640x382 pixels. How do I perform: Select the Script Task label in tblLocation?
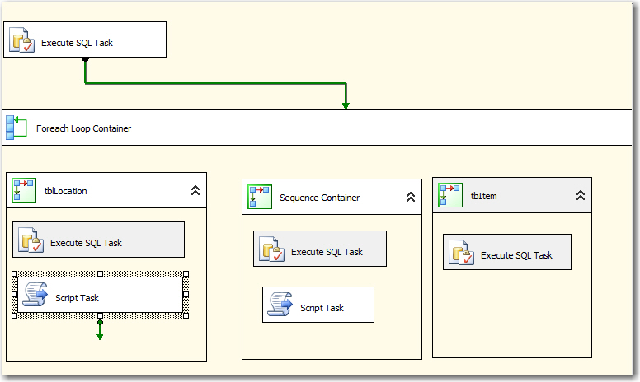[78, 298]
